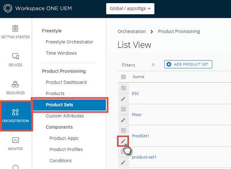Click the Product Provisioning sidebar heading
This screenshot has width=231, height=169.
[64, 71]
